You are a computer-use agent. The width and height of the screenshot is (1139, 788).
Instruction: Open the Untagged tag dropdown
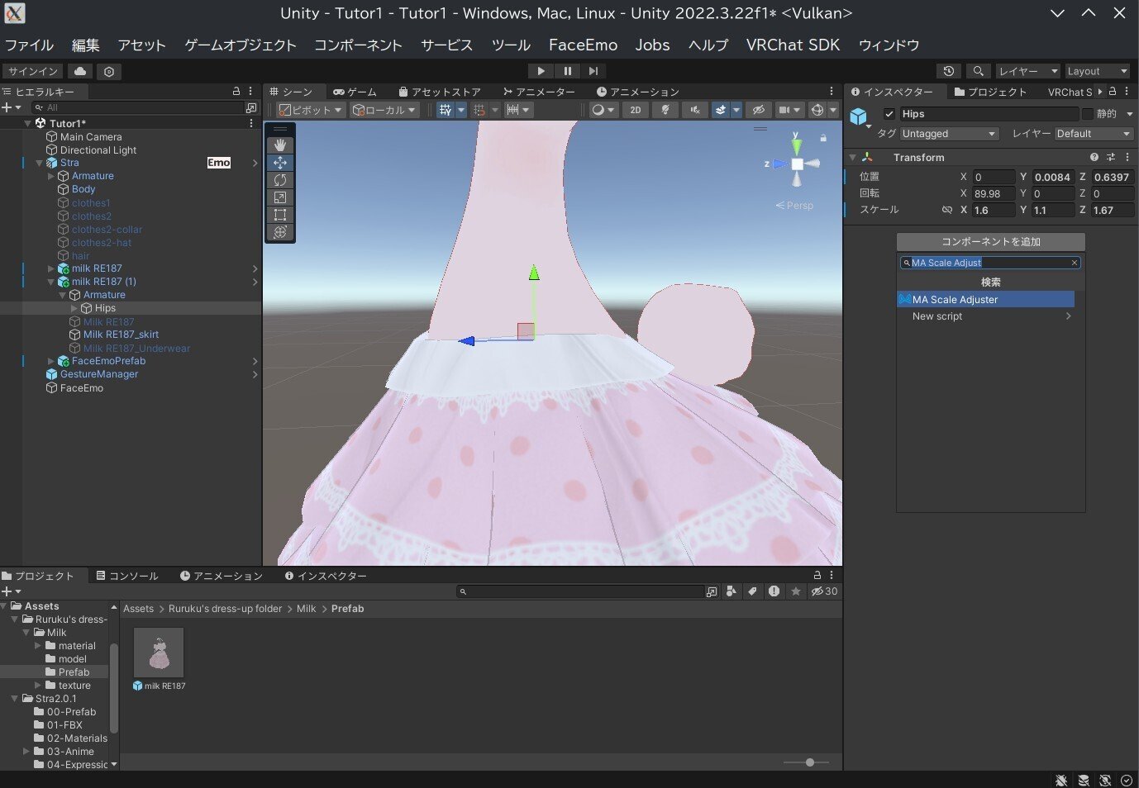click(x=948, y=133)
